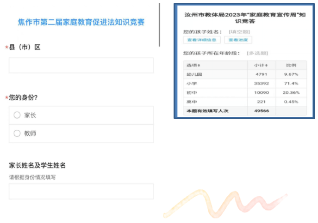The height and width of the screenshot is (223, 318).
Task: Click the count value 35392
Action: (262, 84)
